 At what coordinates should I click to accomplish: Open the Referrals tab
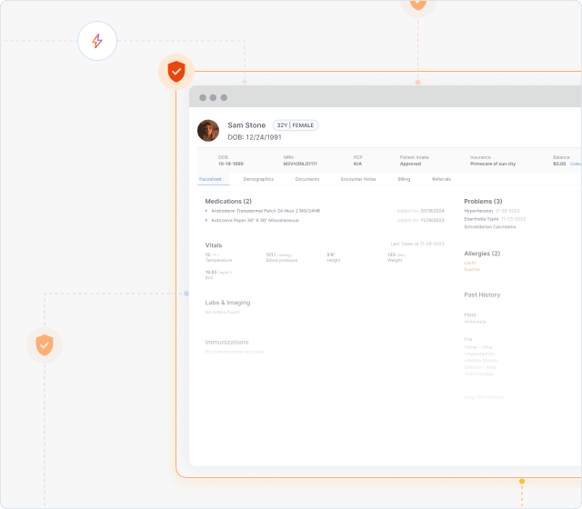point(441,179)
